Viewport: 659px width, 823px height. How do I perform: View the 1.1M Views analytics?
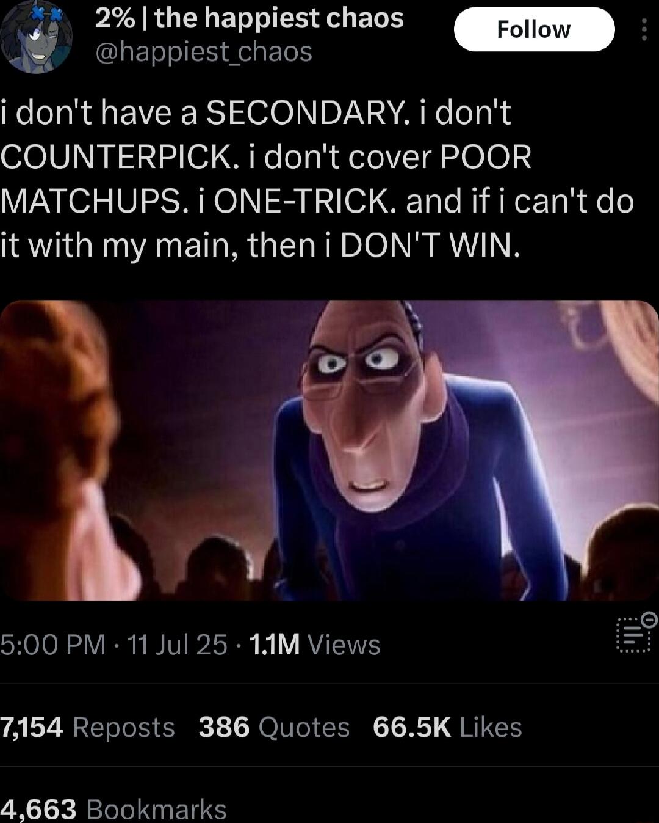[315, 645]
